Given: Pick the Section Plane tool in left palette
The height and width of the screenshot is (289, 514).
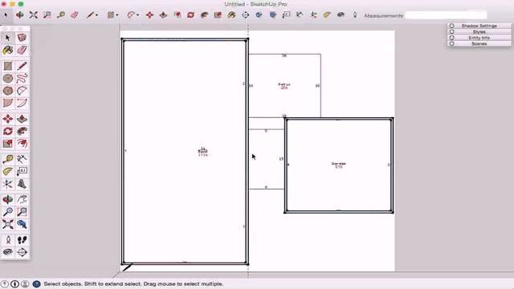Looking at the screenshot, I should [x=22, y=252].
